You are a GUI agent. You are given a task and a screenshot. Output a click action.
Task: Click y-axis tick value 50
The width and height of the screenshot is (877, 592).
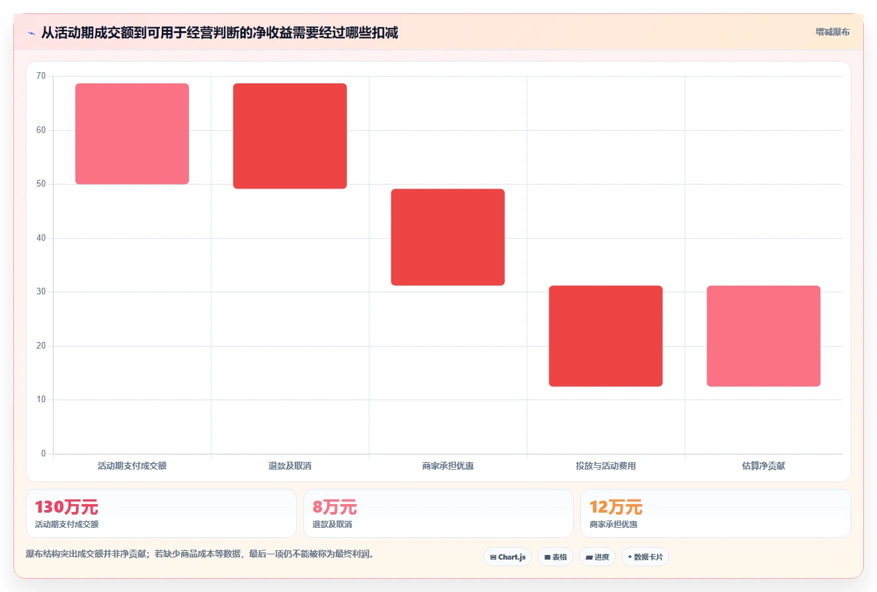41,184
